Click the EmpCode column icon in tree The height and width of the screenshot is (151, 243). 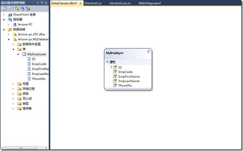coord(29,64)
